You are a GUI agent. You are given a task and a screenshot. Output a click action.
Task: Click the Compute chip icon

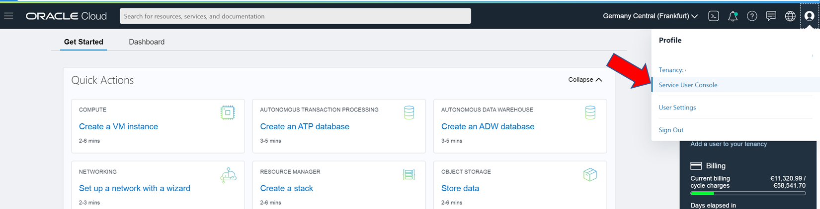228,112
